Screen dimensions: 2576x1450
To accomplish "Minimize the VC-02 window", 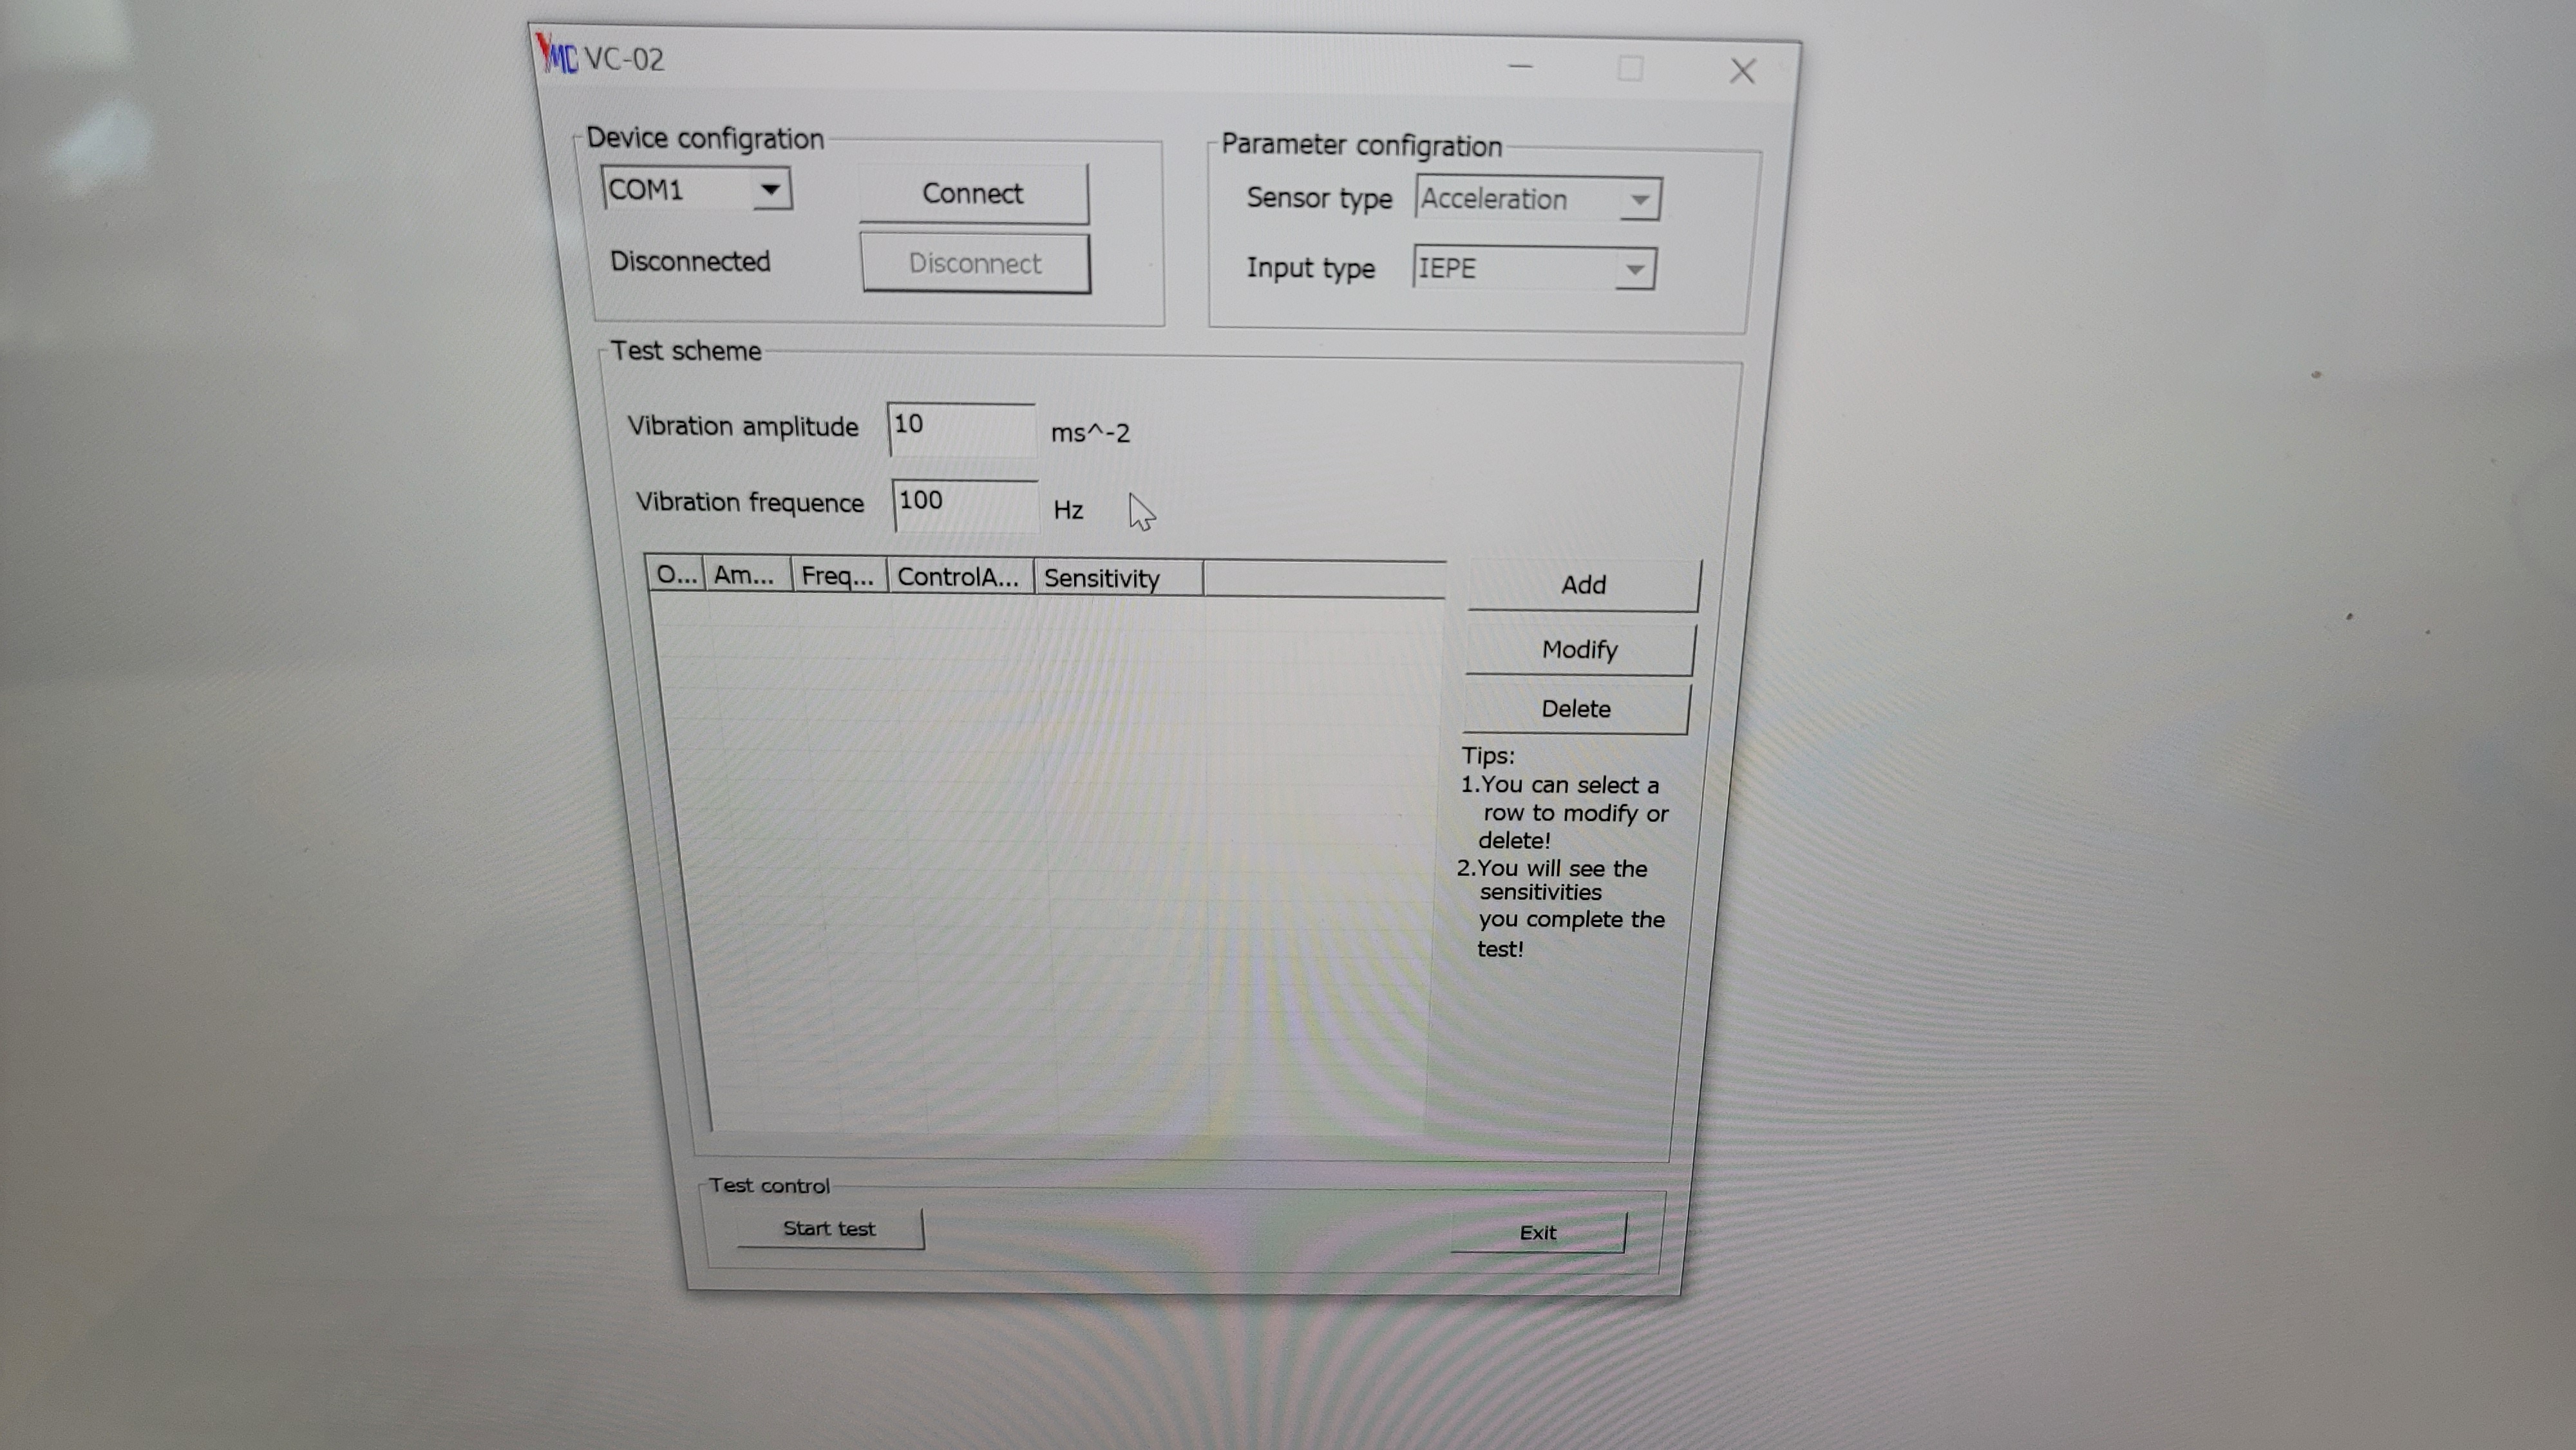I will [1521, 66].
